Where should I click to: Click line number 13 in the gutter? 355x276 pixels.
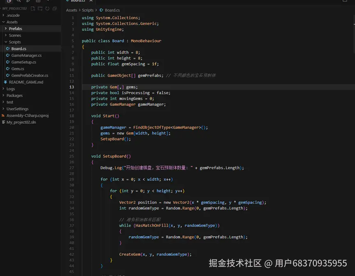pyautogui.click(x=72, y=87)
